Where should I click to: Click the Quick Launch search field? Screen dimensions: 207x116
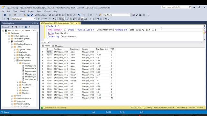pos(175,7)
